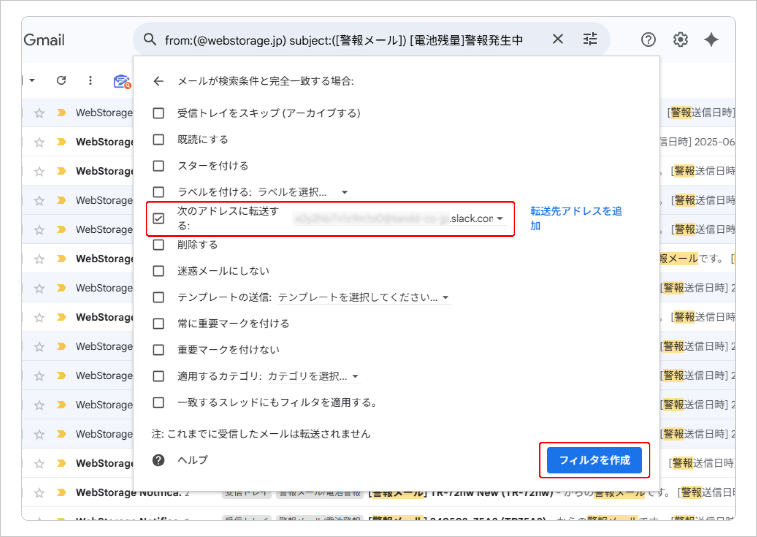Clear the search query with X icon

coord(558,39)
